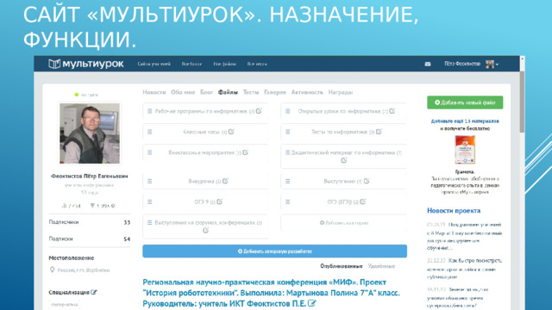Click handle icon of Выступления category

(x=287, y=182)
